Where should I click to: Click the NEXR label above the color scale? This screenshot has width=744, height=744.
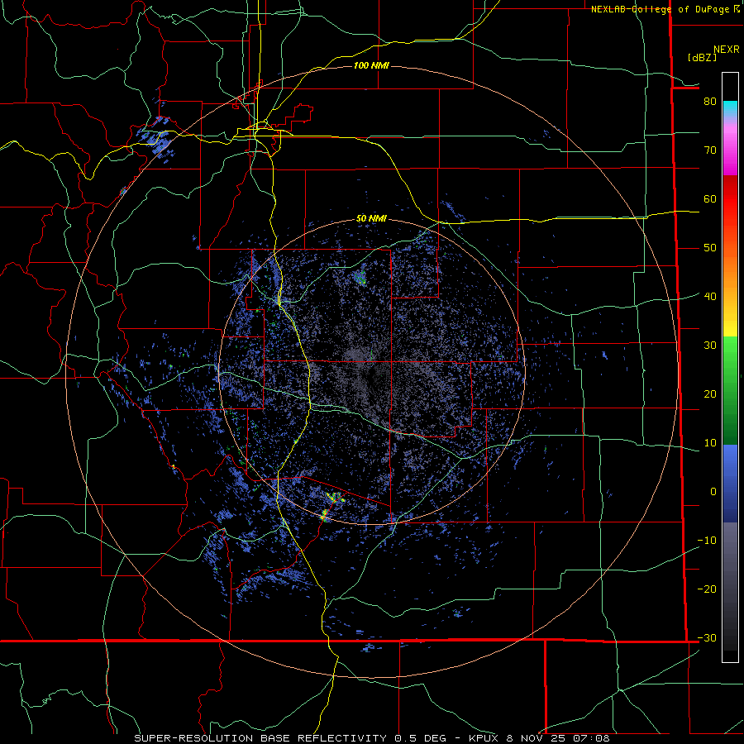[726, 50]
